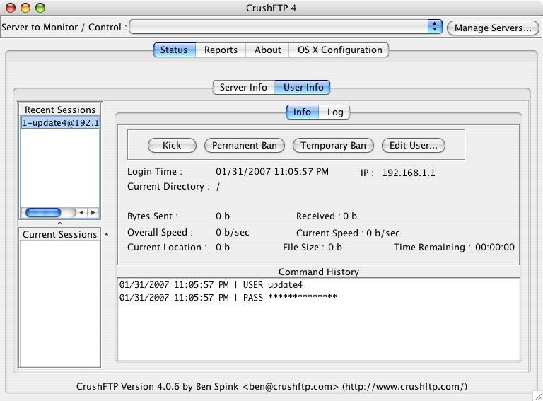This screenshot has width=543, height=401.
Task: Switch to the Server Info tab
Action: point(243,87)
